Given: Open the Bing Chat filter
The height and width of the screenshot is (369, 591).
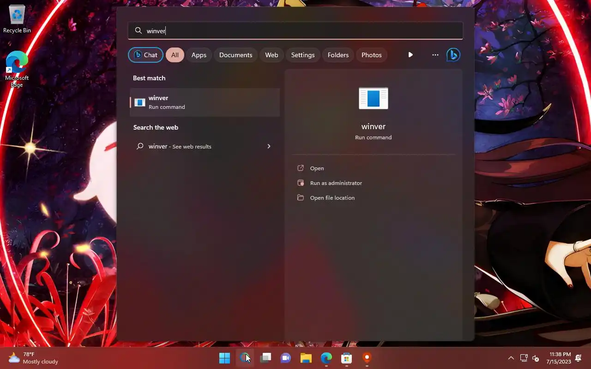Looking at the screenshot, I should point(145,55).
